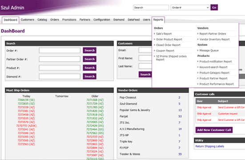Click the Szul Admin header title
This screenshot has width=245, height=160.
12,8
